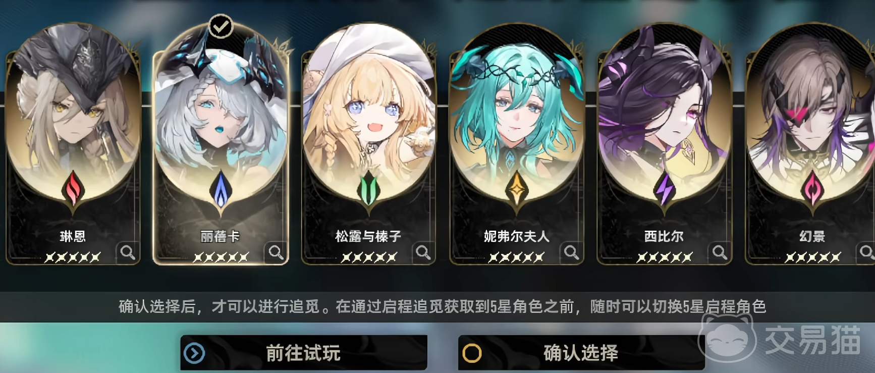The image size is (875, 373).
Task: Click the 前往试玩 trial button
Action: [x=304, y=353]
